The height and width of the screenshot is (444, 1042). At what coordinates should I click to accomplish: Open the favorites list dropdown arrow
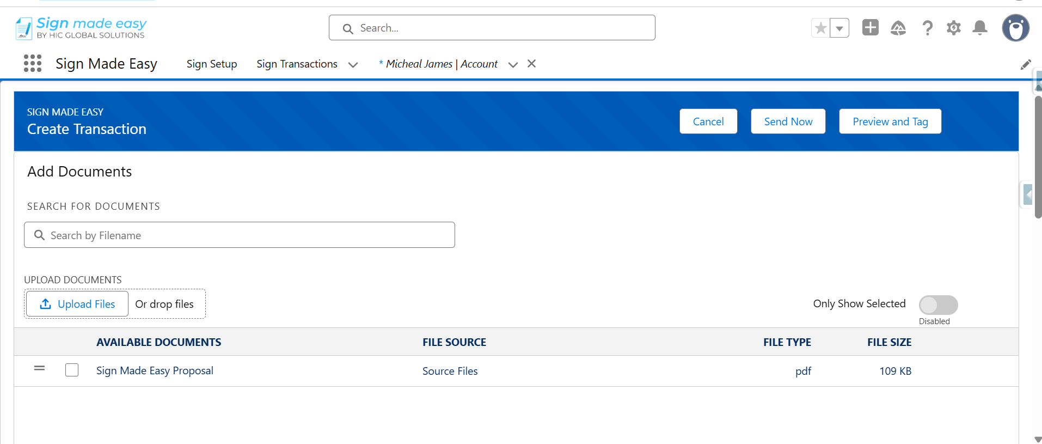pyautogui.click(x=839, y=28)
